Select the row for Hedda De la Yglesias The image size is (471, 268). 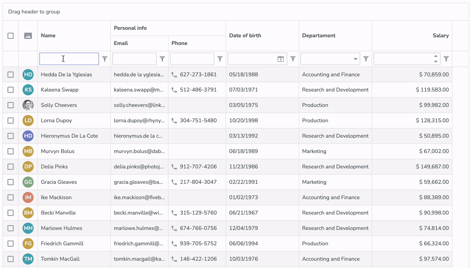(10, 75)
